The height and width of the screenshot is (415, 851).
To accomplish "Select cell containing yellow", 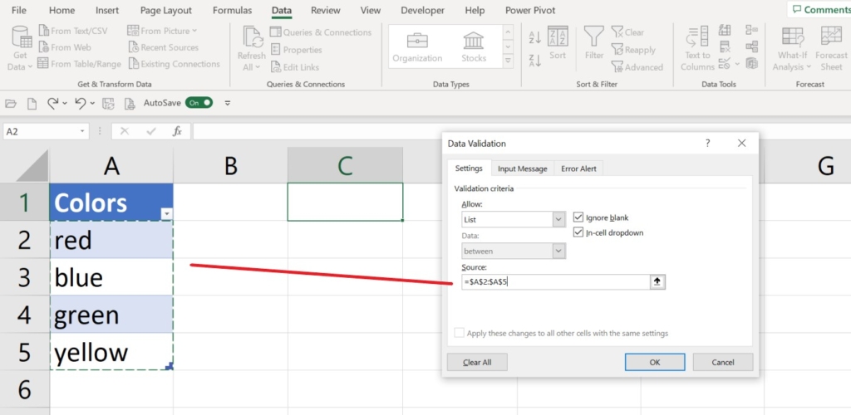I will [x=111, y=352].
